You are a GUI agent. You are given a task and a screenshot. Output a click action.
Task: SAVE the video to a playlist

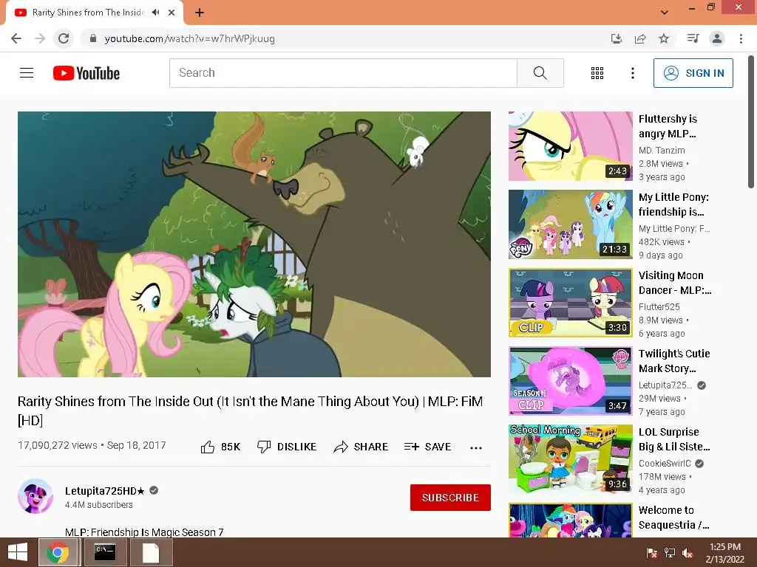(428, 447)
